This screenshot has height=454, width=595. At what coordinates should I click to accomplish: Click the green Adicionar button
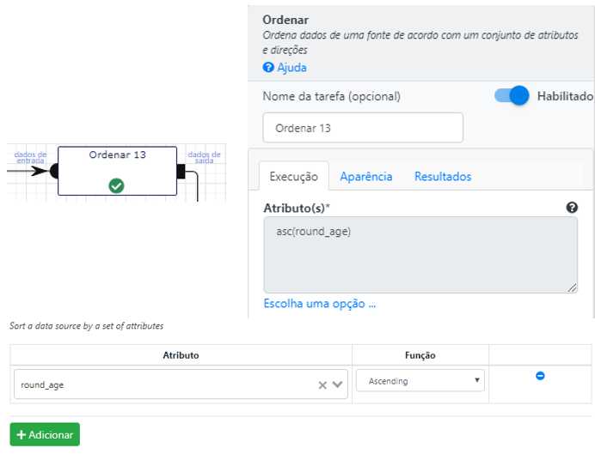coord(45,434)
